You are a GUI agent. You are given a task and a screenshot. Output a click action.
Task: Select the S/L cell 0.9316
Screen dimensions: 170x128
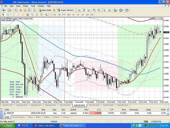point(95,113)
